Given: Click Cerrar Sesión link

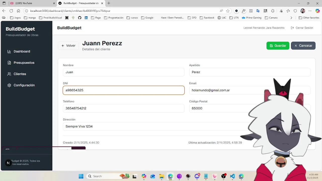Looking at the screenshot, I should click(302, 28).
